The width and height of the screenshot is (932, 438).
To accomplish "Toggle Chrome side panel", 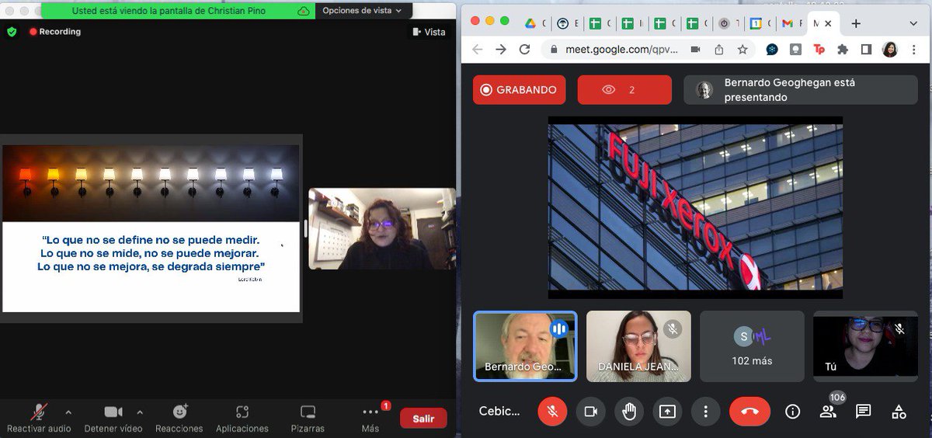I will (x=866, y=49).
